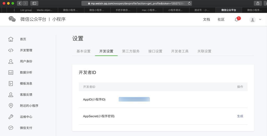Open 用户身份 in the sidebar
This screenshot has height=136, width=267.
[26, 61]
